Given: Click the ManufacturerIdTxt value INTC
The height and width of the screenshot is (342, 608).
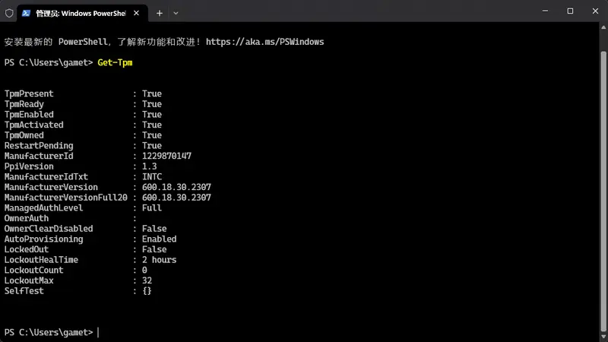Looking at the screenshot, I should pos(151,176).
